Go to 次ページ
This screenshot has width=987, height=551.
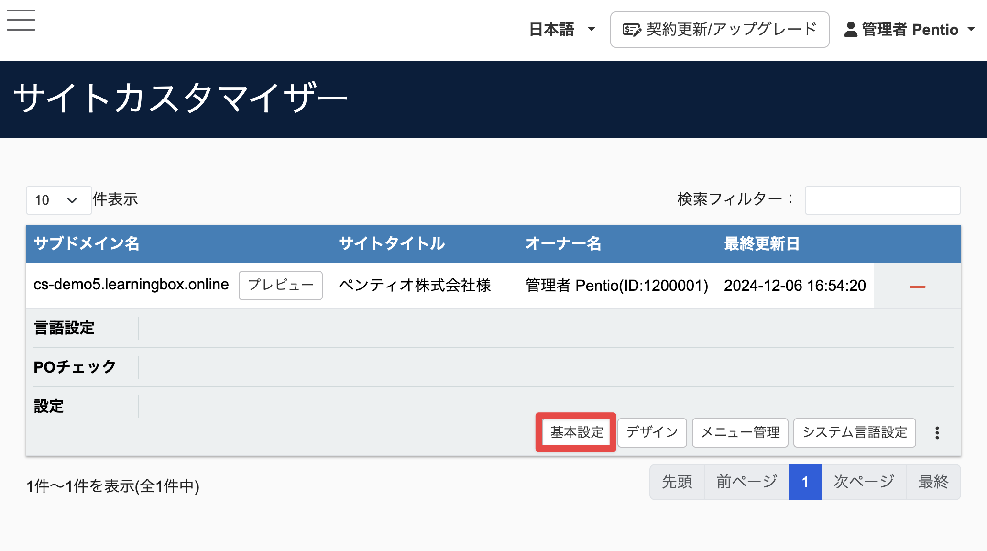coord(864,482)
